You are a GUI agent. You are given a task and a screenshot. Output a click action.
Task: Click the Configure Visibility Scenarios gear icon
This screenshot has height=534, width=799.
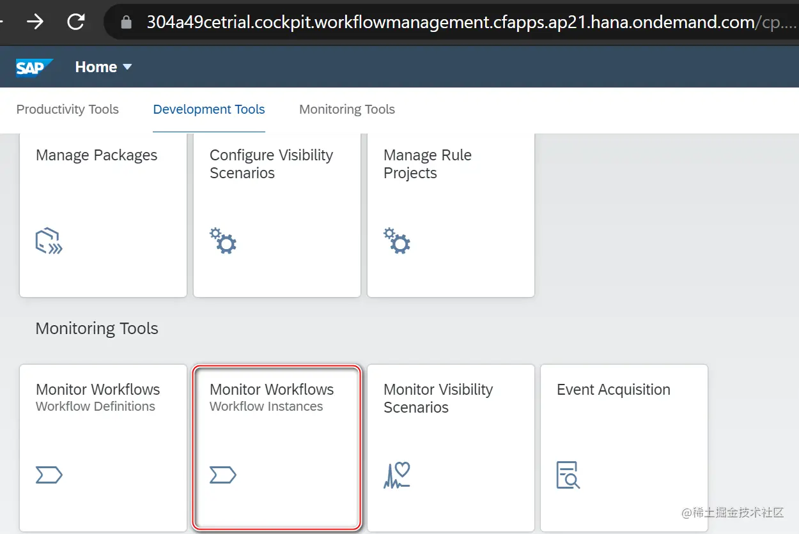[223, 241]
